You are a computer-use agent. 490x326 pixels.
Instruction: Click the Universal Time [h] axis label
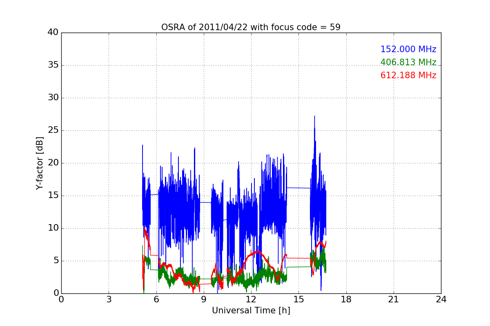251,311
